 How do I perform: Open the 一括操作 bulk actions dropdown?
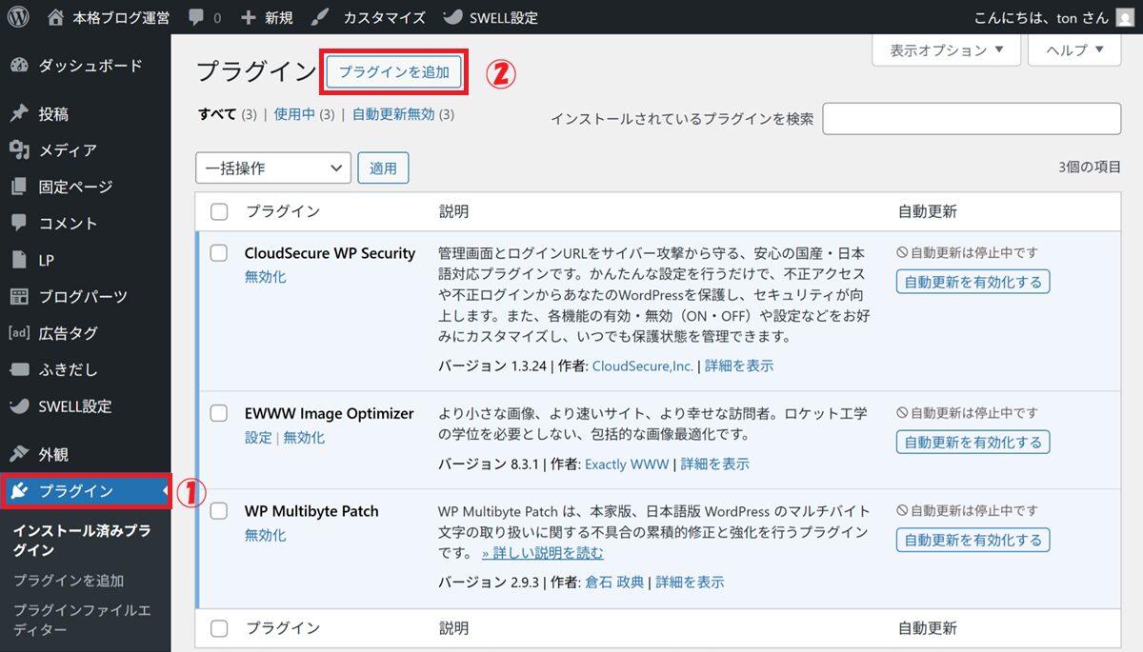click(x=273, y=168)
